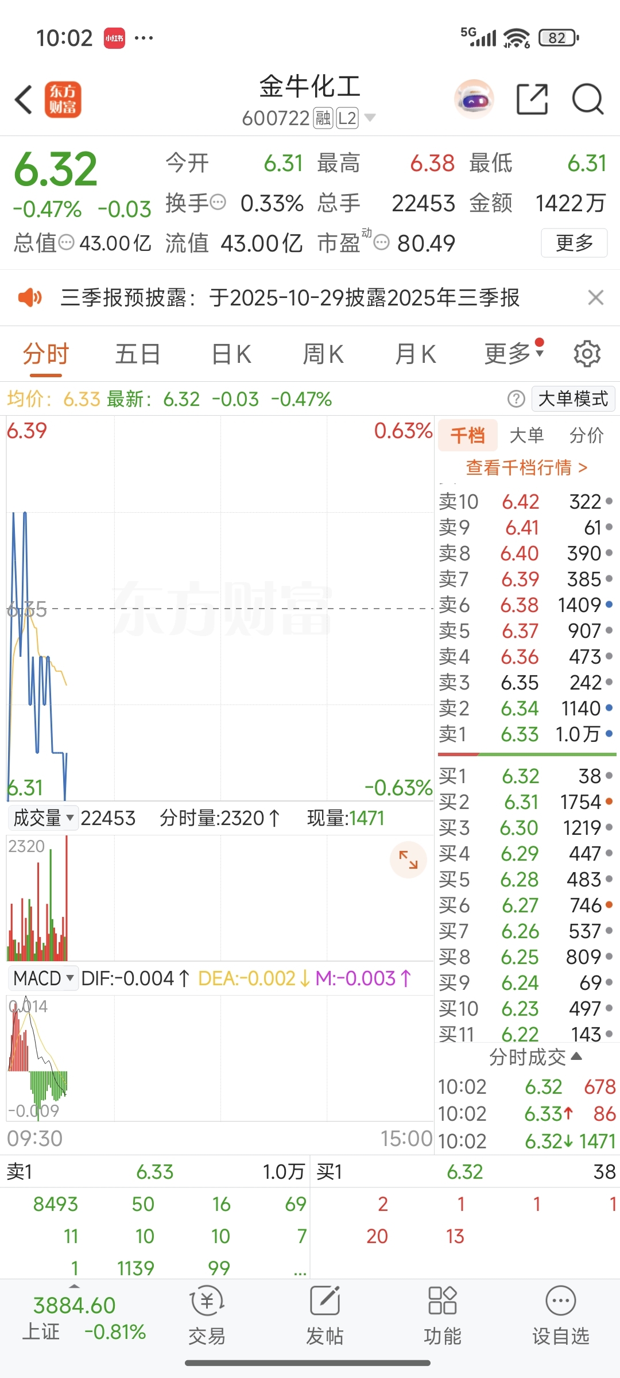
Task: Open the 成交量 indicator dropdown
Action: pos(43,818)
